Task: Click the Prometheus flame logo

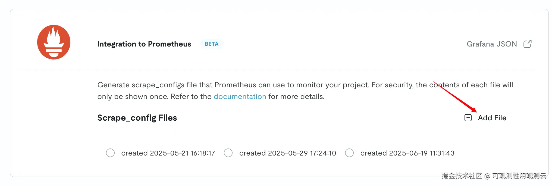Action: click(54, 42)
